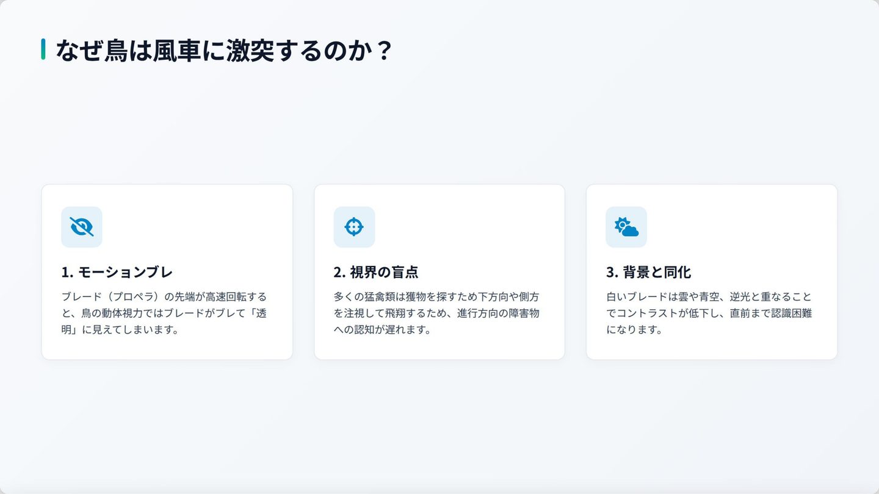Image resolution: width=879 pixels, height=494 pixels.
Task: Click the text への認知が遅れます
Action: 383,330
